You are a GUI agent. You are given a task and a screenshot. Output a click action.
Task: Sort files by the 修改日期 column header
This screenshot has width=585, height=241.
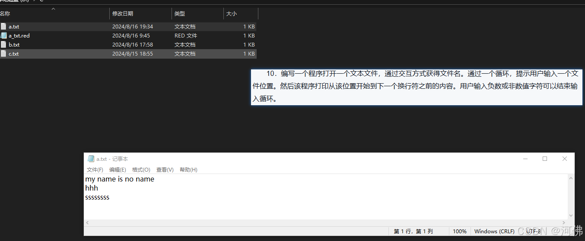140,14
